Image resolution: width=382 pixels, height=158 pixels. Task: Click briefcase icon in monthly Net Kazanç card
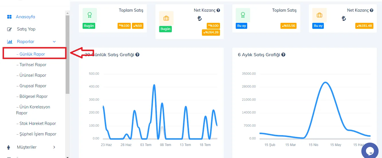click(319, 15)
